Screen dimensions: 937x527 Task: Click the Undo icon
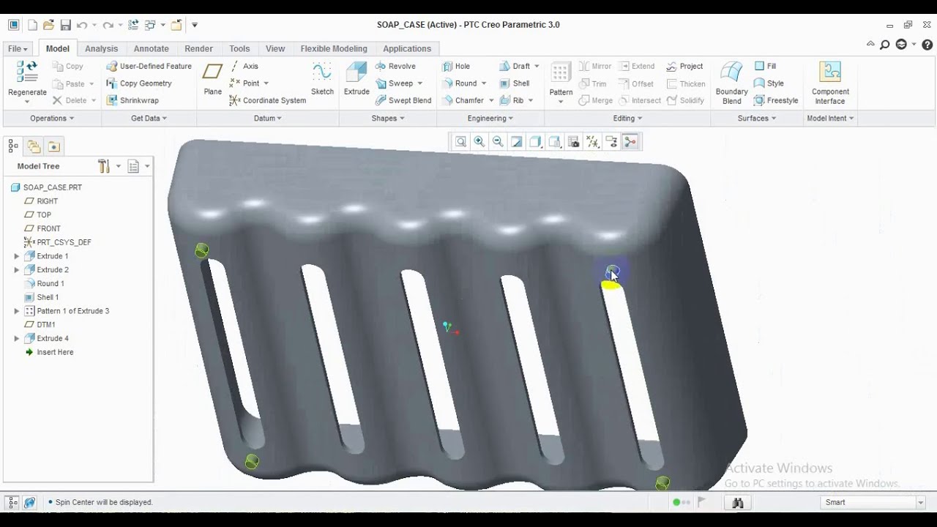click(82, 25)
